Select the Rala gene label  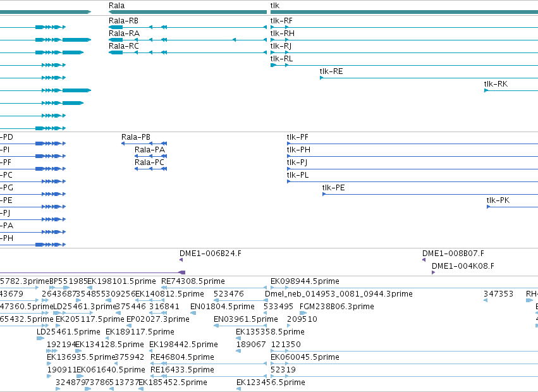(x=117, y=6)
